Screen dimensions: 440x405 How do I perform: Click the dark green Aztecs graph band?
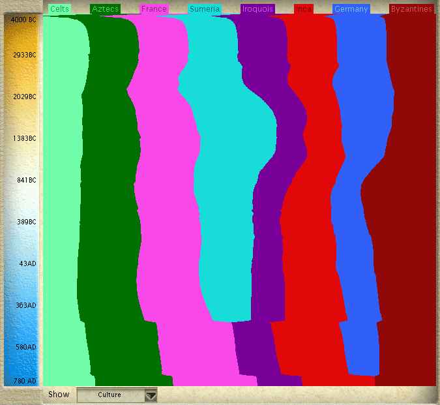point(108,196)
